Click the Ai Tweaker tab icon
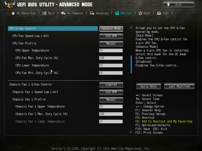 63,13
